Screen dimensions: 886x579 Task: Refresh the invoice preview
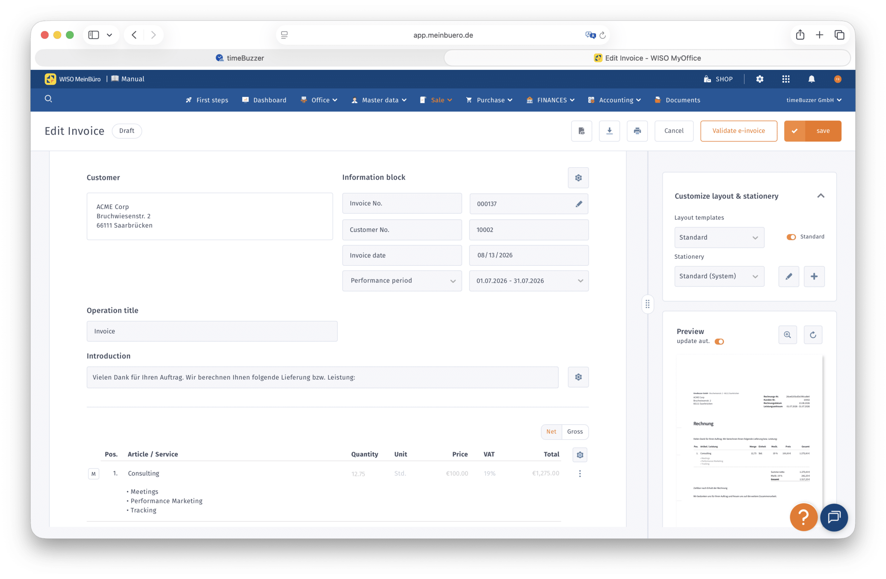pyautogui.click(x=813, y=335)
